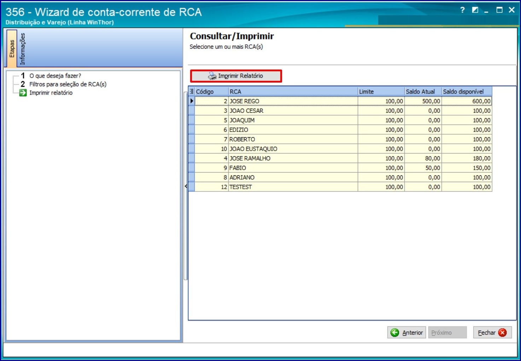
Task: Select the Imprimir relatório step
Action: pyautogui.click(x=51, y=93)
